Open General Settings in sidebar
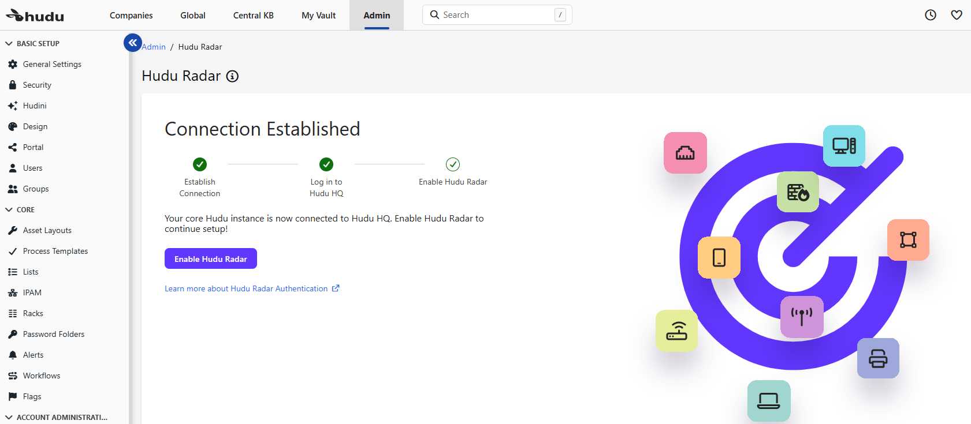This screenshot has width=971, height=424. click(x=52, y=64)
